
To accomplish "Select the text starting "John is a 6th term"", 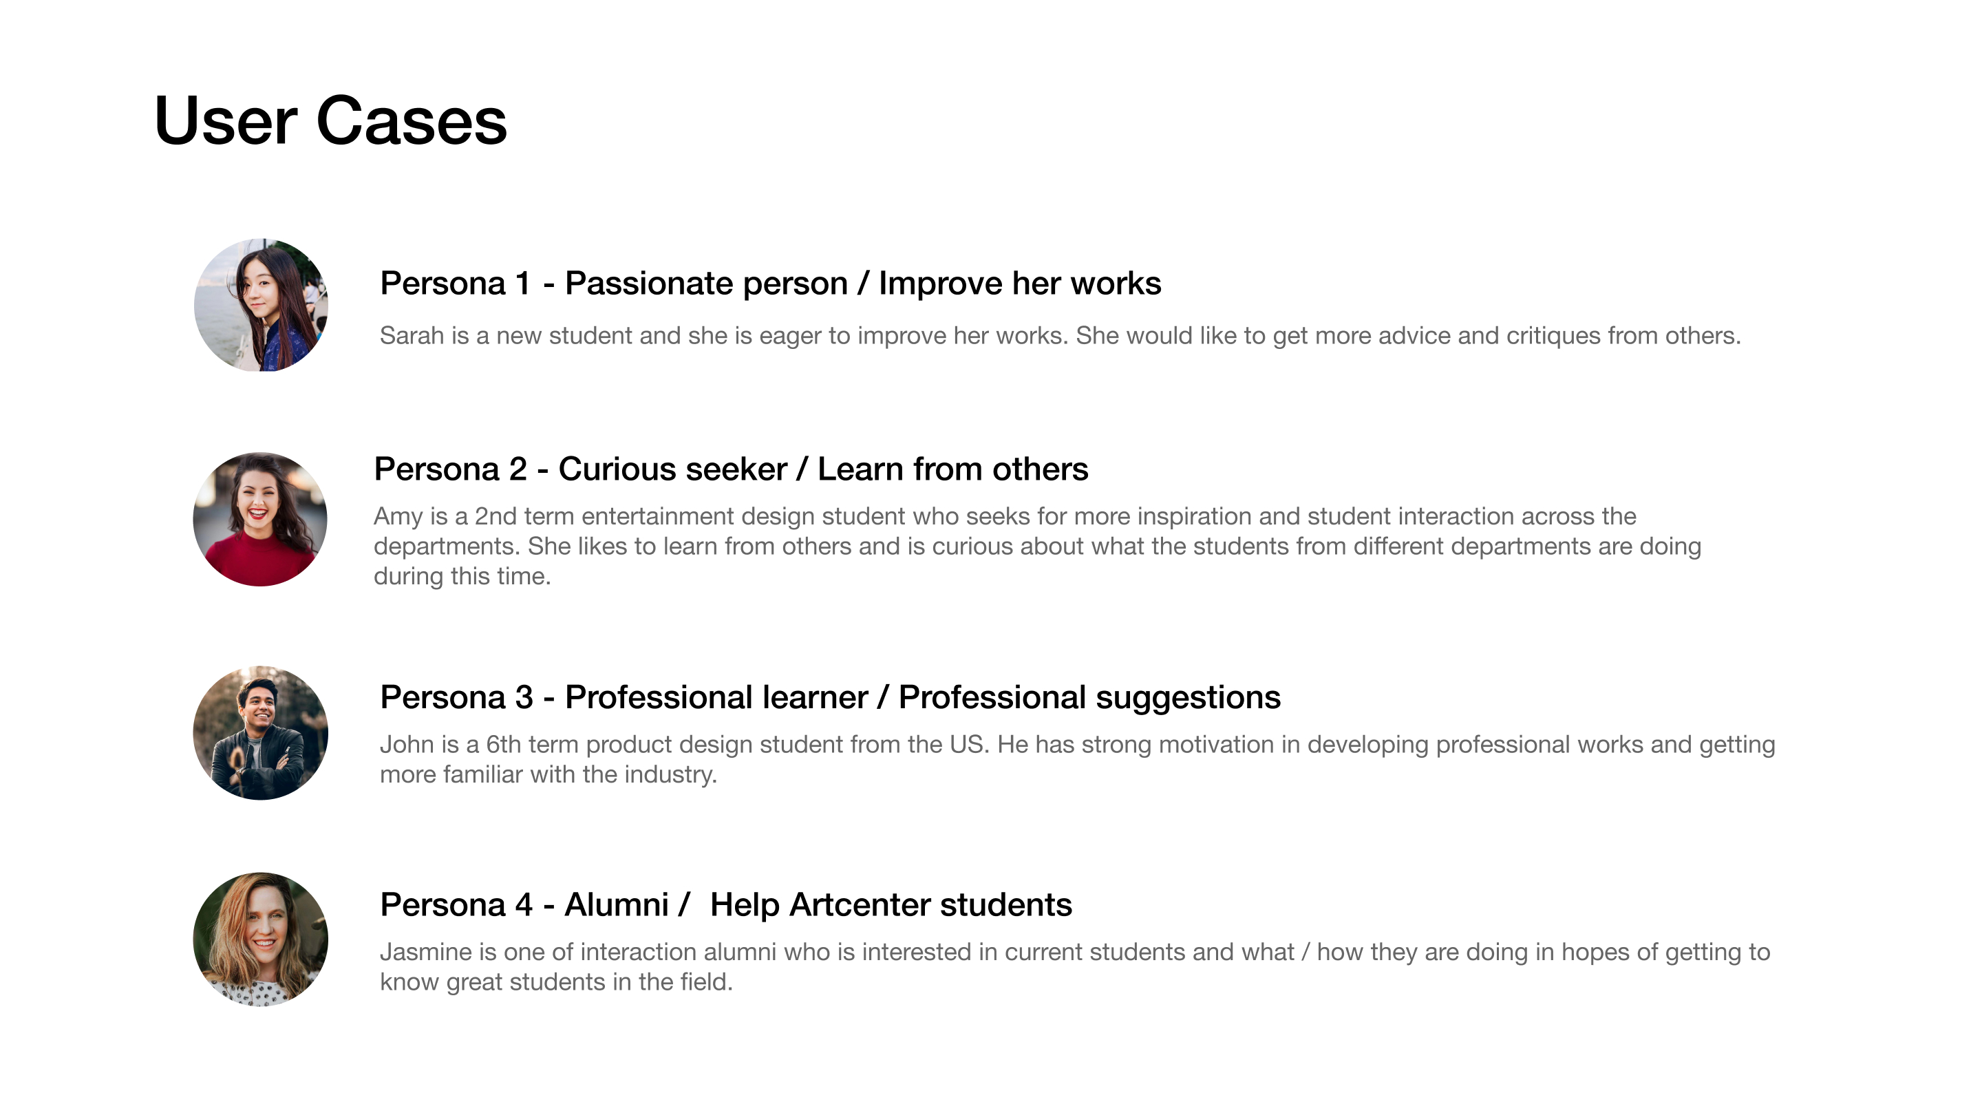I will 1076,758.
